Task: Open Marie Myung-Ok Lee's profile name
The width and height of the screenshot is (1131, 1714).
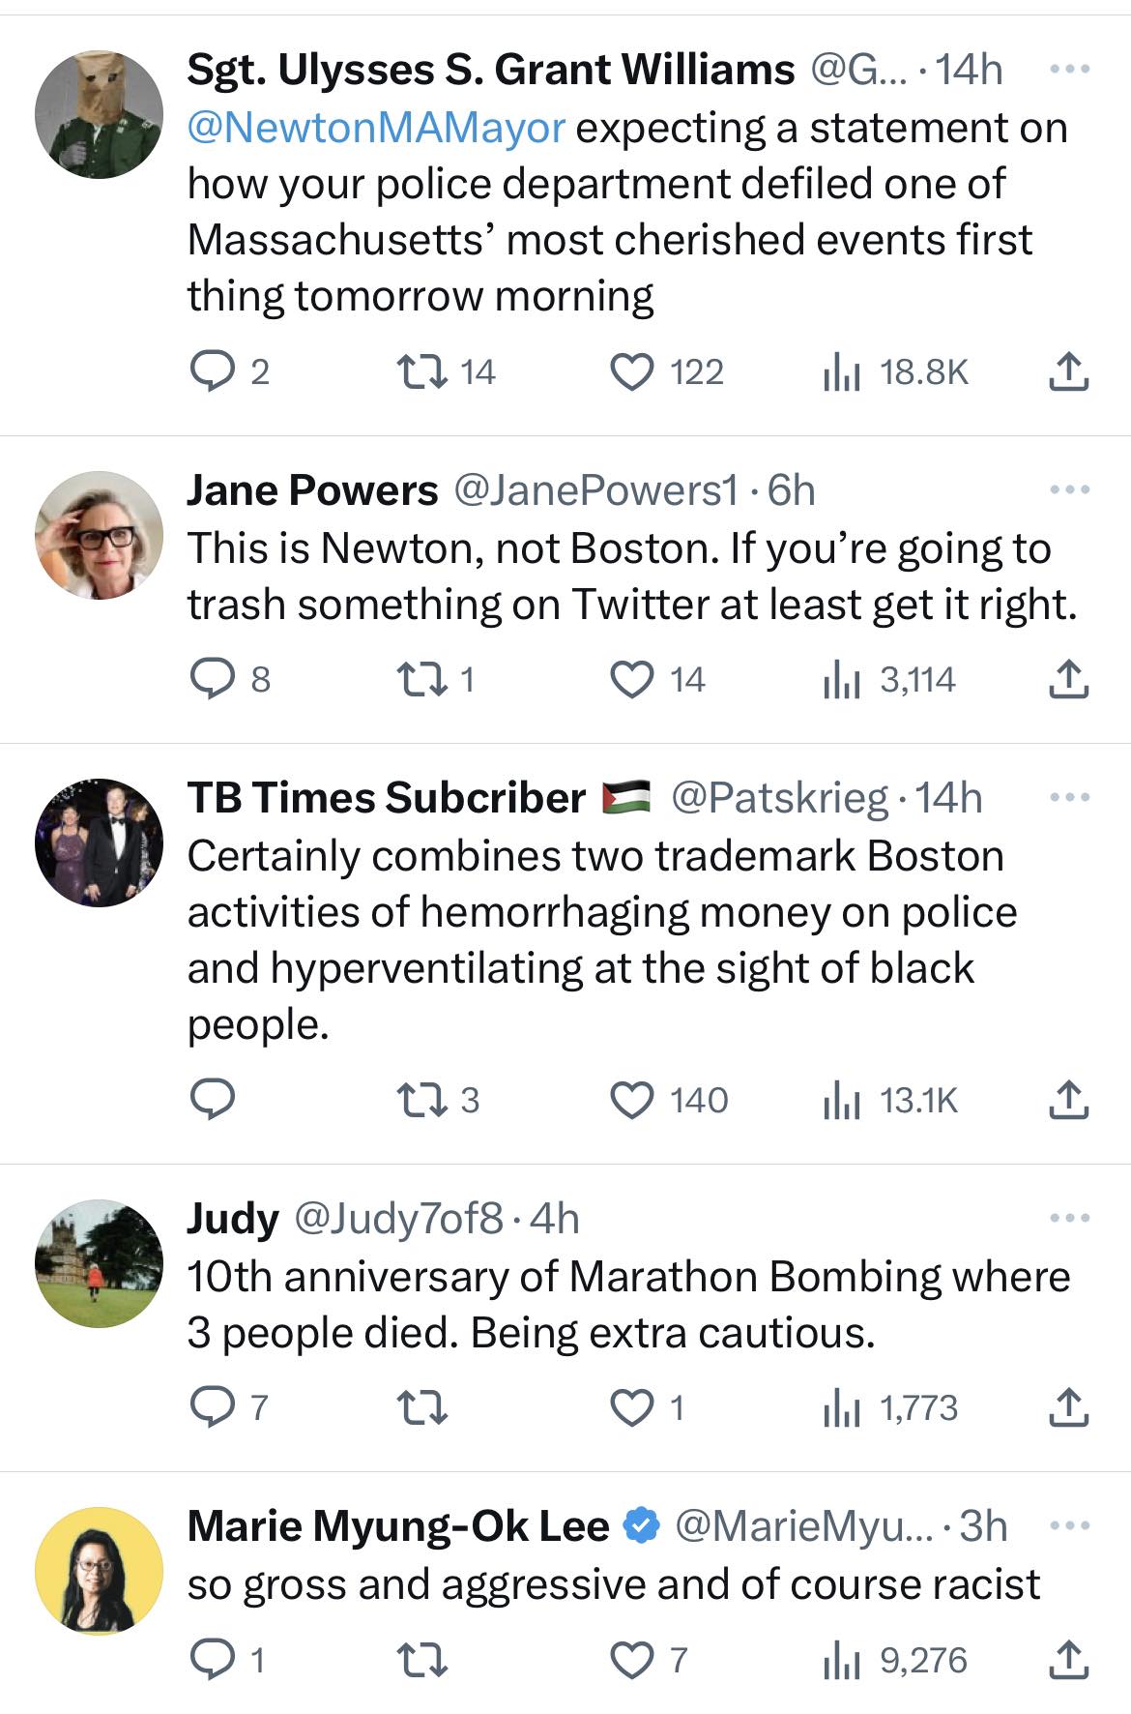Action: pos(397,1526)
